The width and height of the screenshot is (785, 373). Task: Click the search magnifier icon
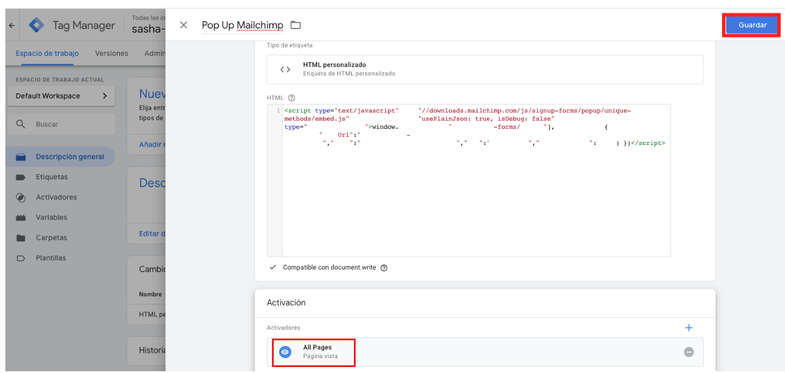[21, 124]
